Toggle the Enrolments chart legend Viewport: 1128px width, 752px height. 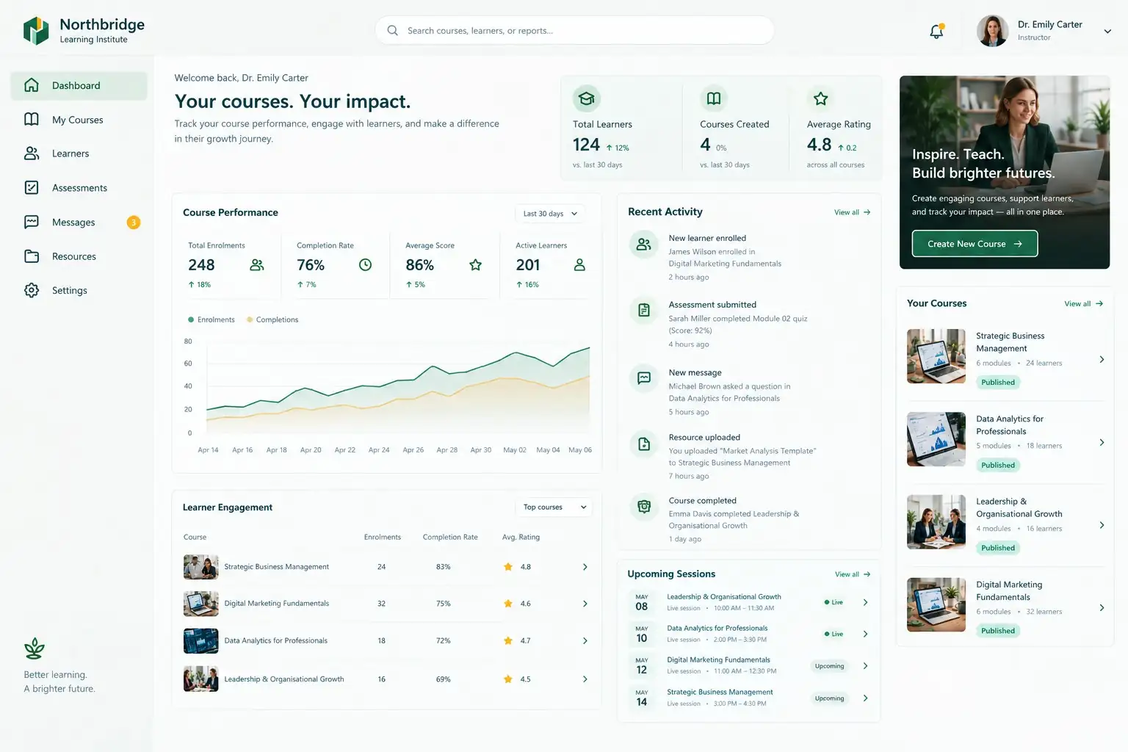211,319
